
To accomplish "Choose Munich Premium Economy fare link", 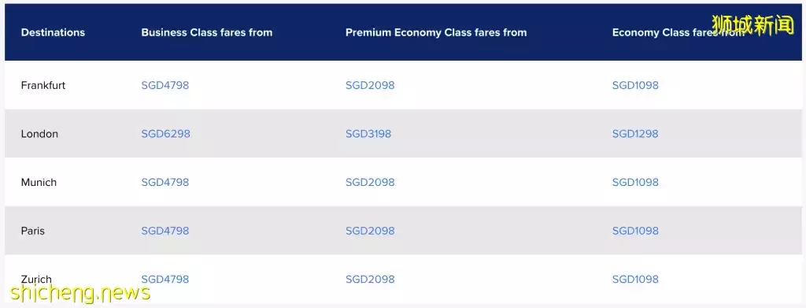I will coord(370,183).
